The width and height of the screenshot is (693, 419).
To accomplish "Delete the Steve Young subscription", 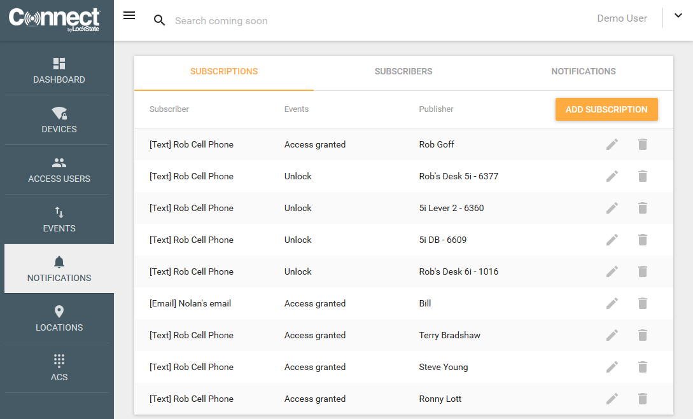I will [643, 367].
